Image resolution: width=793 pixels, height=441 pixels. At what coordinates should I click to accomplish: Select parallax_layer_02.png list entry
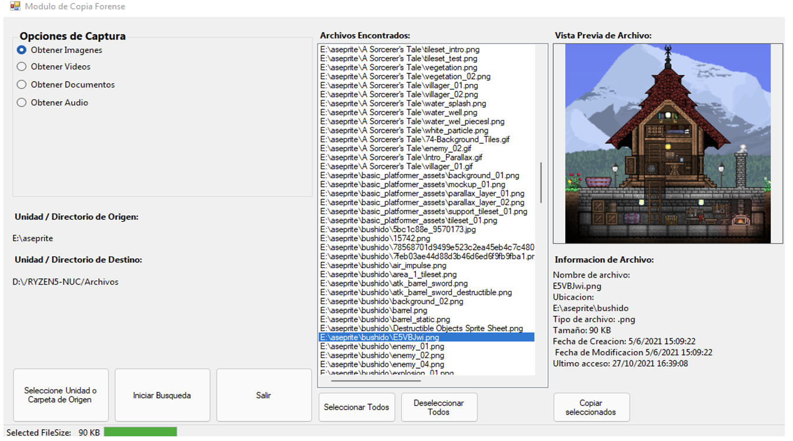(x=427, y=202)
